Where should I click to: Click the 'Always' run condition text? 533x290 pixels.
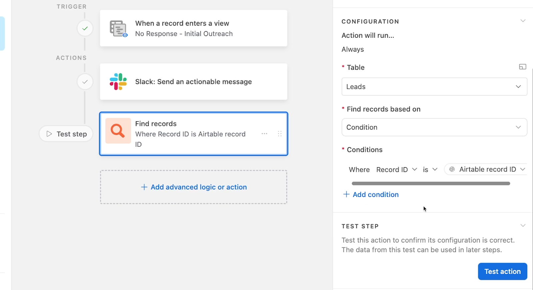point(352,49)
